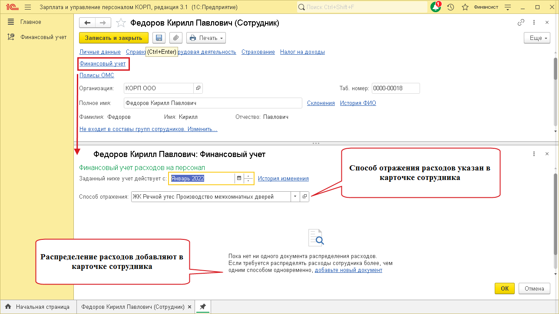The width and height of the screenshot is (559, 314).
Task: Confirm with the OK button
Action: [x=504, y=288]
